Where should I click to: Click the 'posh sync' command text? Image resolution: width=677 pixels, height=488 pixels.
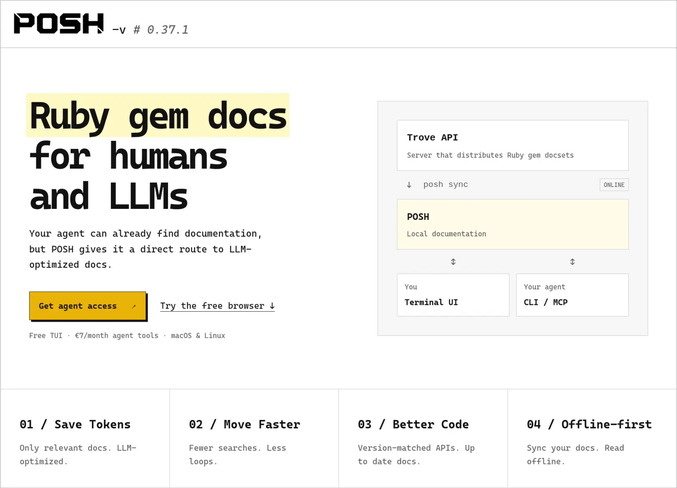coord(446,184)
